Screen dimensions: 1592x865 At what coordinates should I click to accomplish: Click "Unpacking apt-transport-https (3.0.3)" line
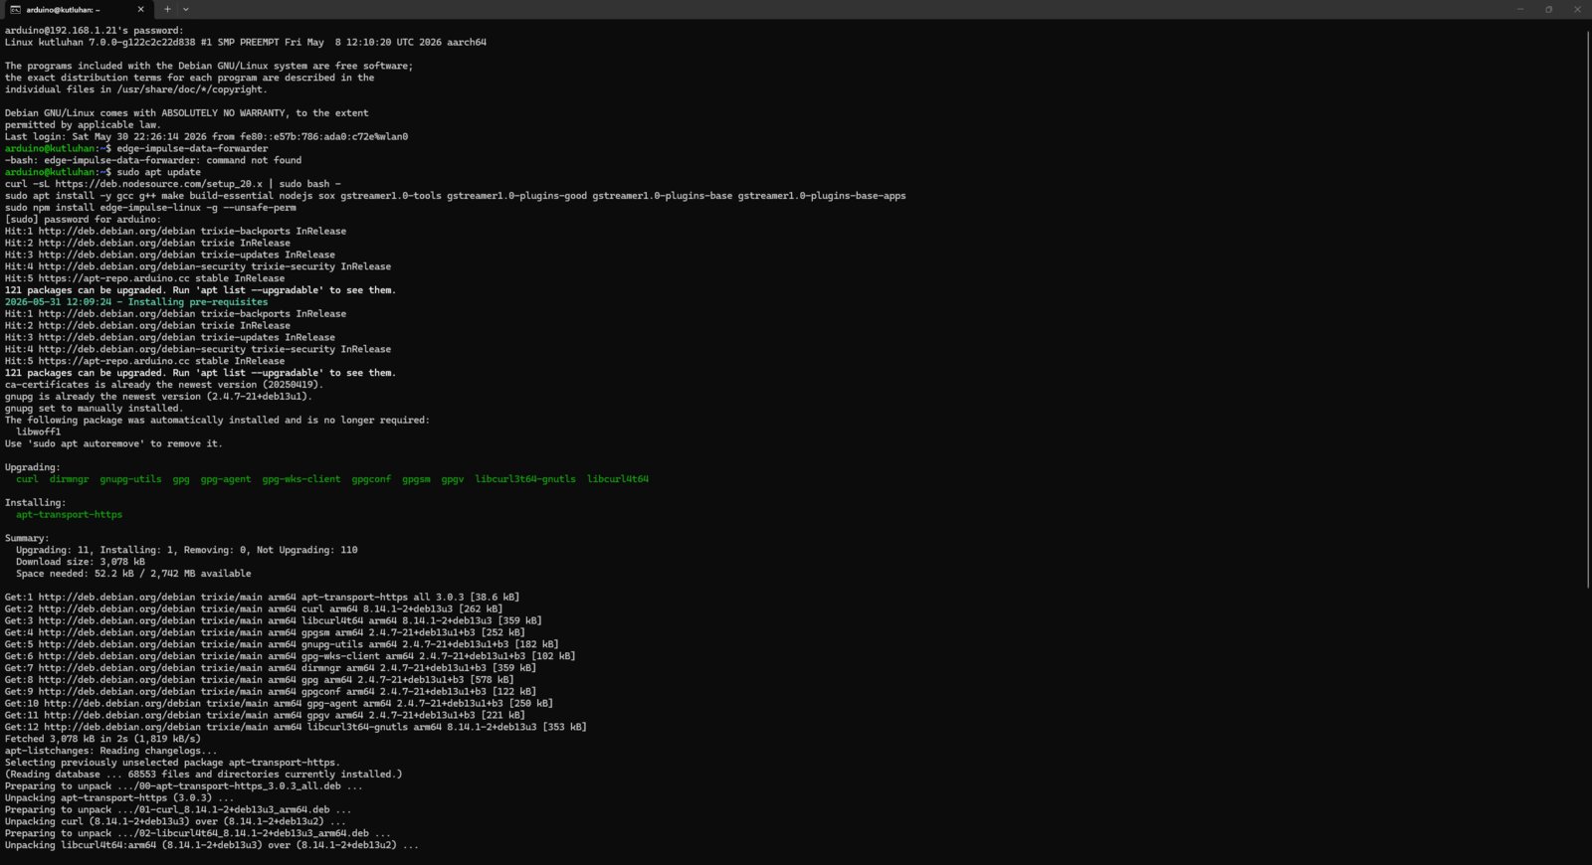119,798
